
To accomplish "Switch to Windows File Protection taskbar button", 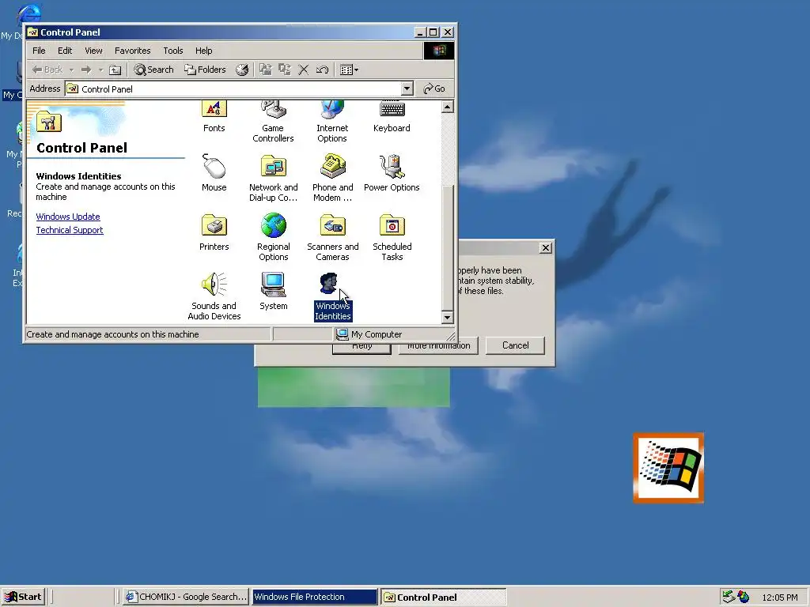I will tap(315, 597).
